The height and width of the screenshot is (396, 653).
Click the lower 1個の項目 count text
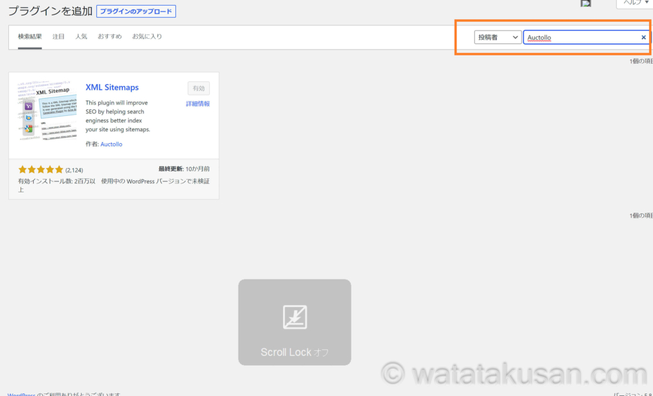click(641, 215)
